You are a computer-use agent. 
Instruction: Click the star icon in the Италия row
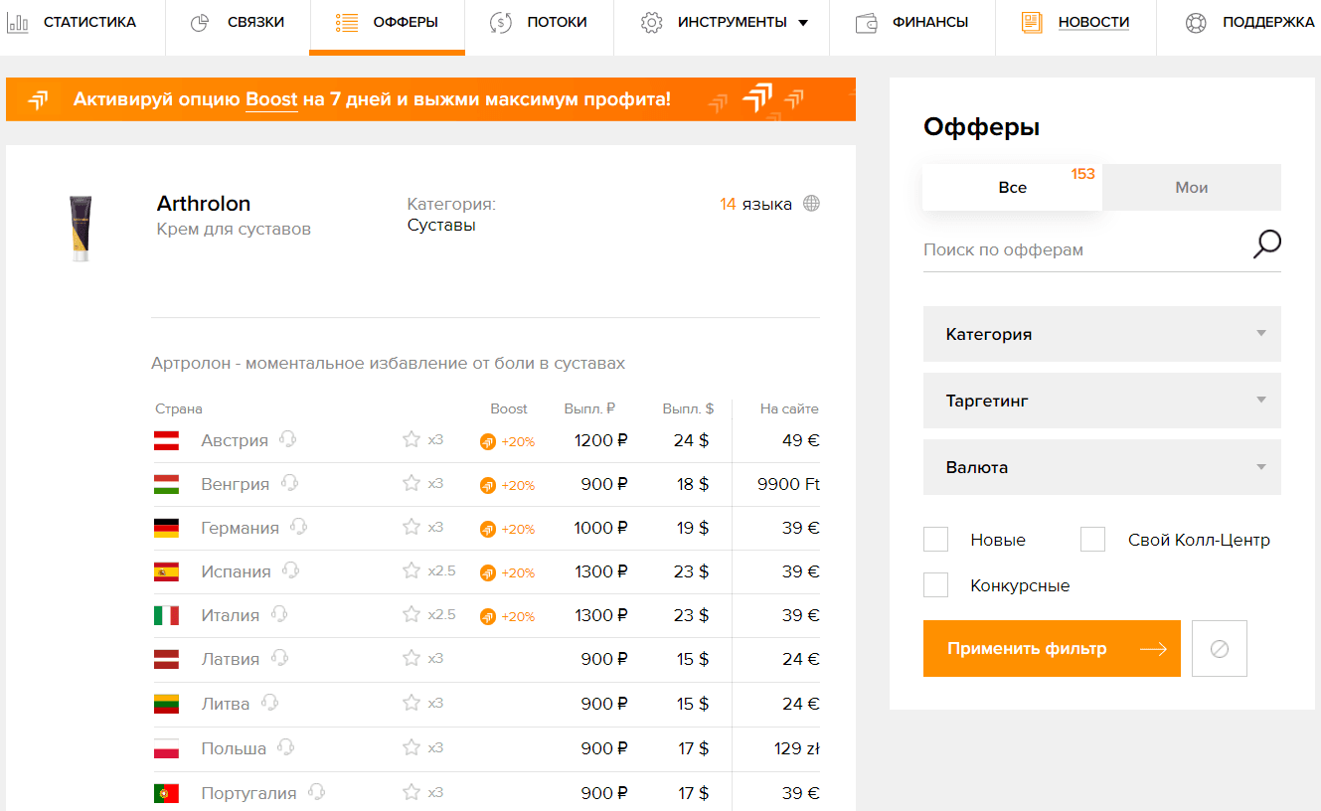[412, 614]
